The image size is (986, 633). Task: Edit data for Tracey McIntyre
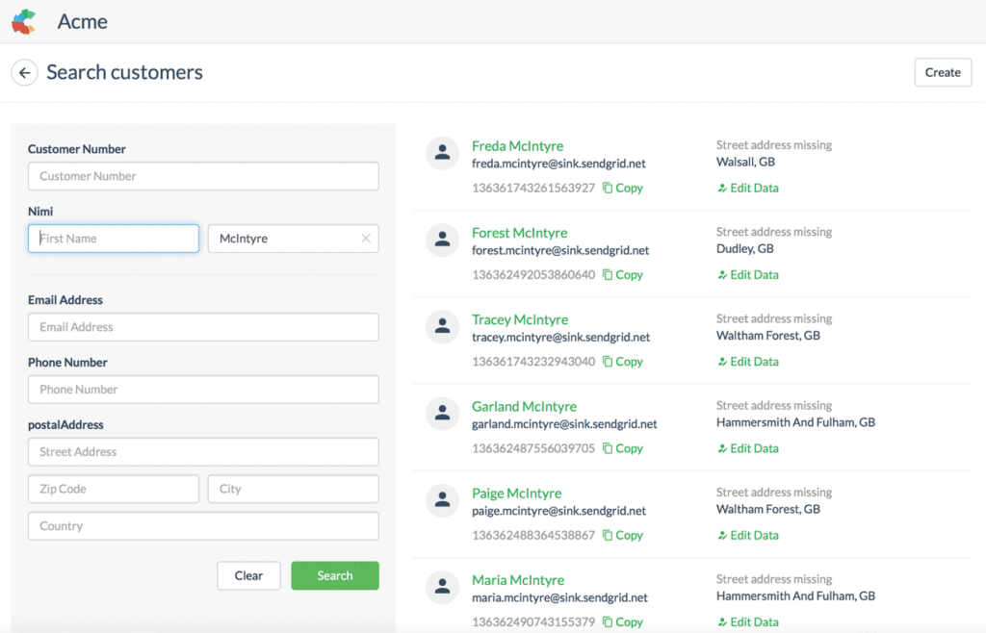747,362
